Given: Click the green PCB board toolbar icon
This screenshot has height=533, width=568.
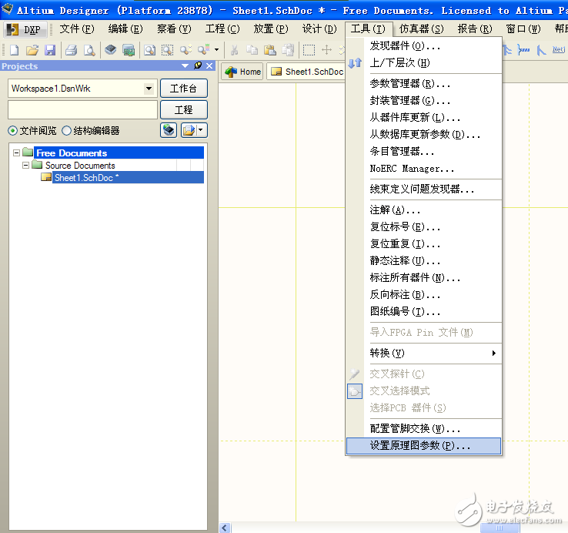Looking at the screenshot, I should pyautogui.click(x=129, y=49).
